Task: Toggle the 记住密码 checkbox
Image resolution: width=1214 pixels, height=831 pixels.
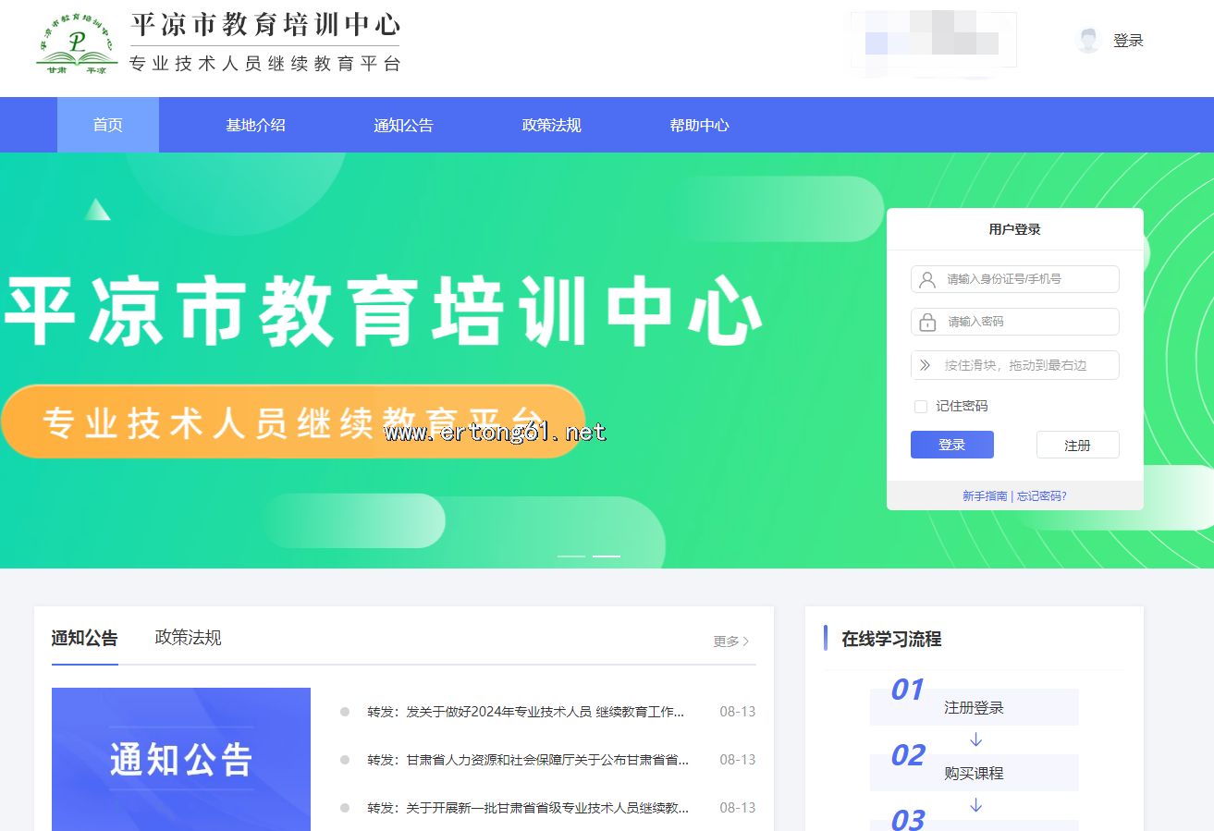Action: [920, 407]
